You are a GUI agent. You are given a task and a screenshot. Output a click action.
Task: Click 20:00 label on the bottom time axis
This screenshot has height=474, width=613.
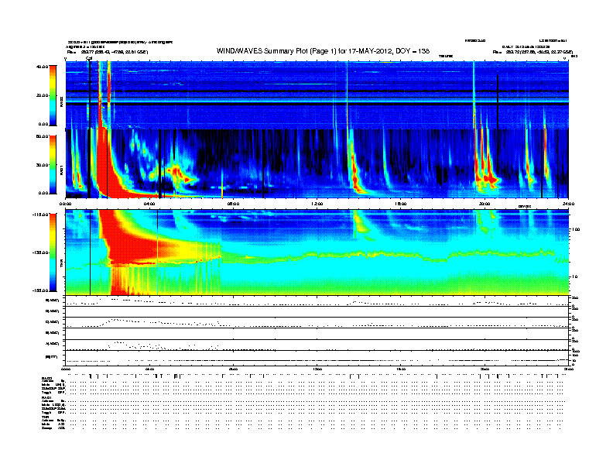(485, 369)
